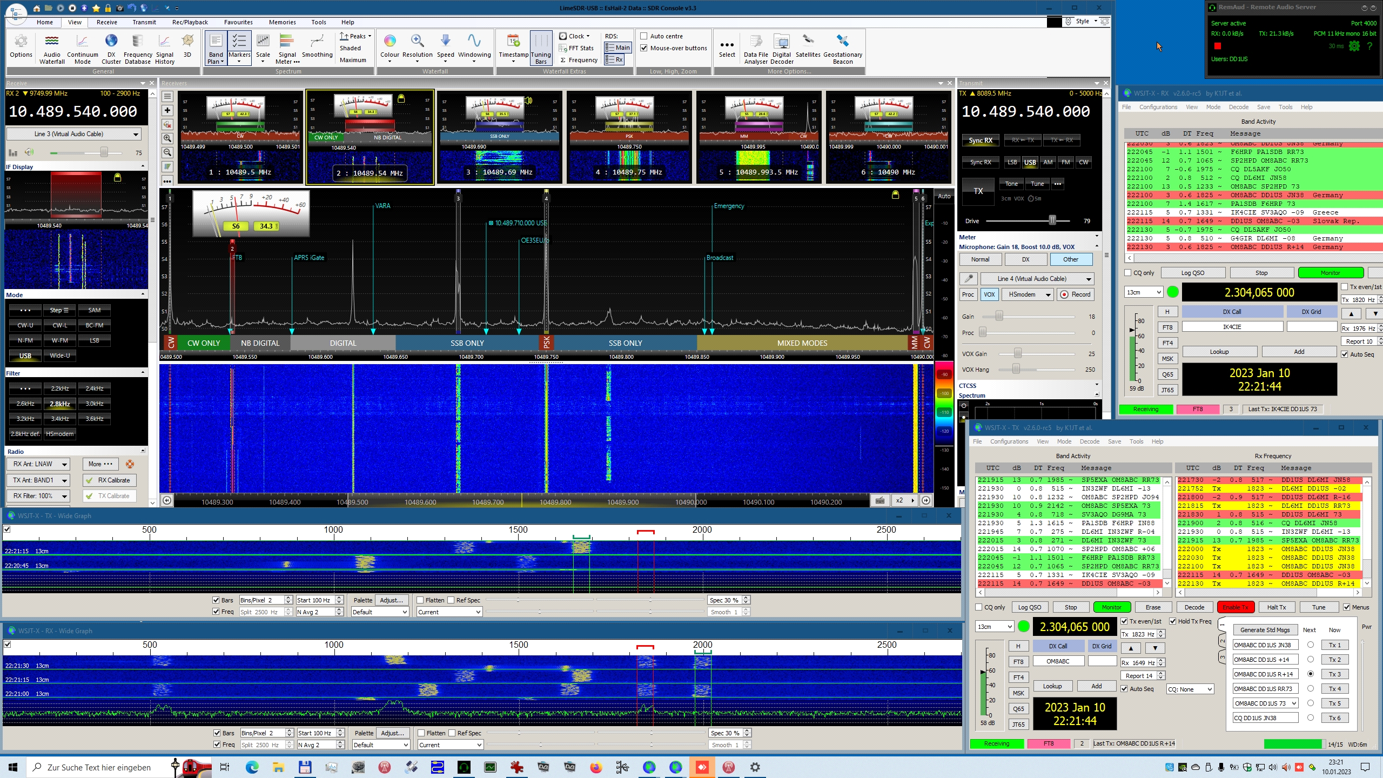
Task: Open Frequency Database icon
Action: pos(137,49)
